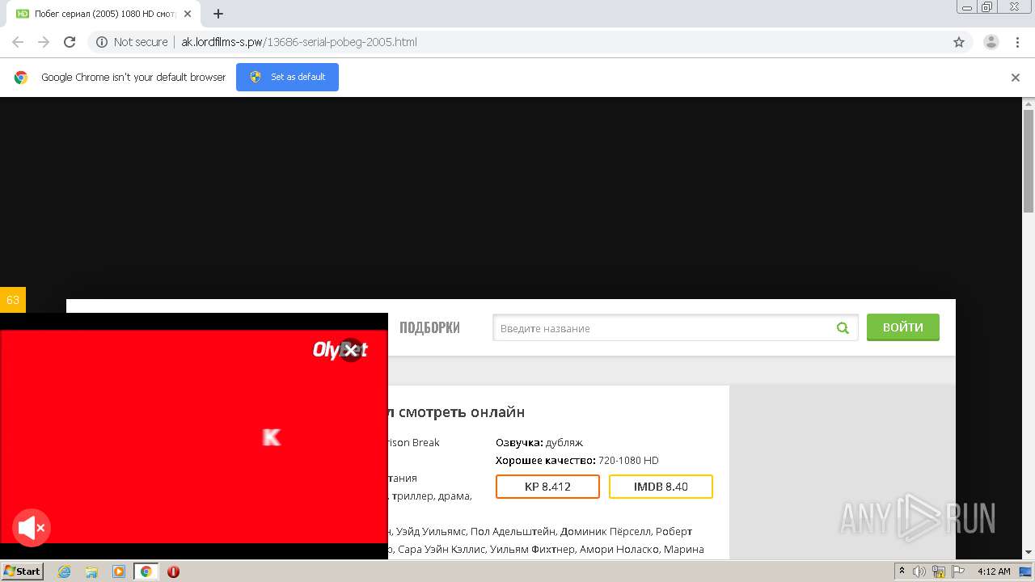The image size is (1035, 582).
Task: Open File Explorer from taskbar
Action: click(91, 571)
